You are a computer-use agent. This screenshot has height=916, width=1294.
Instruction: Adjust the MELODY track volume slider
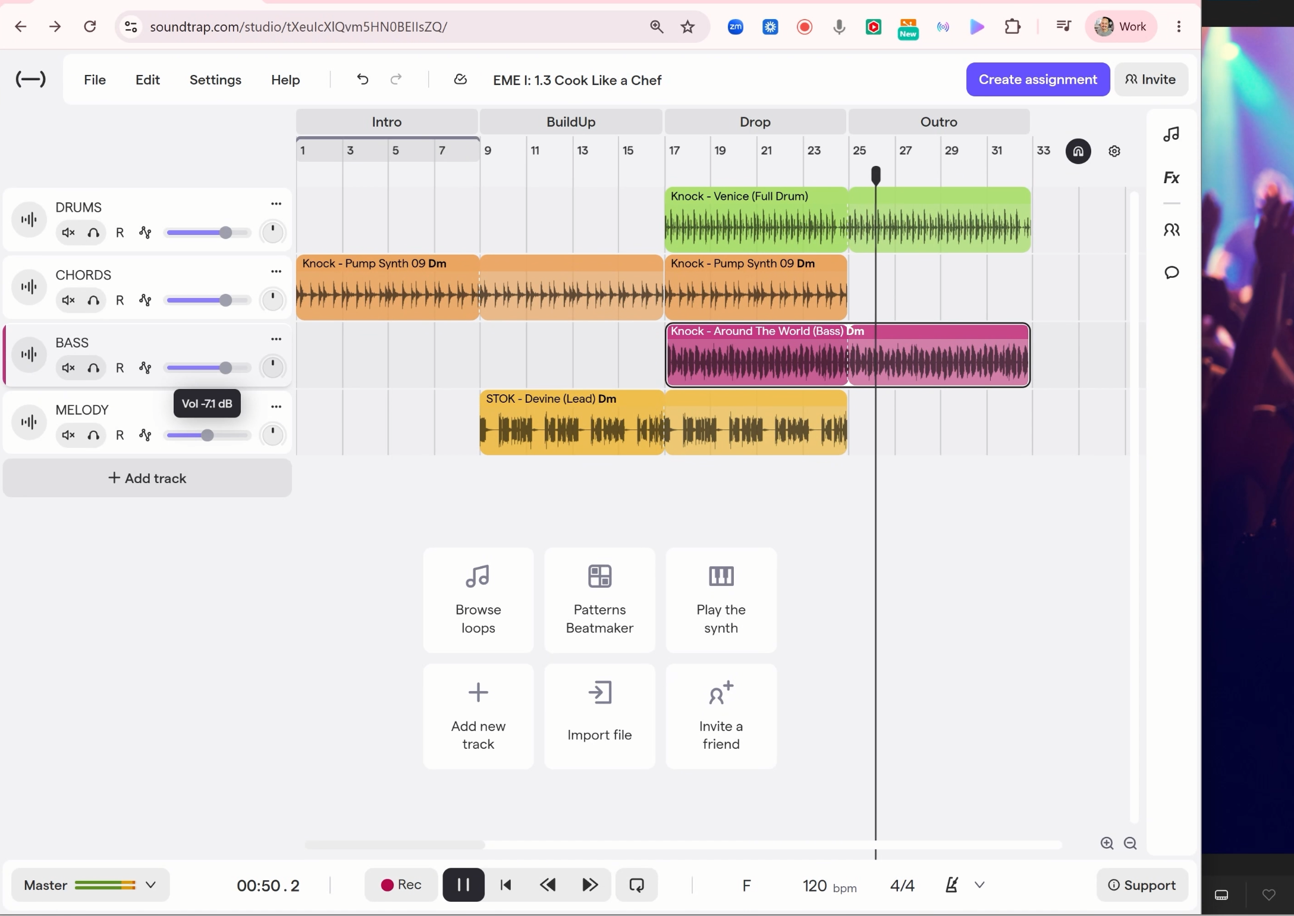(207, 435)
